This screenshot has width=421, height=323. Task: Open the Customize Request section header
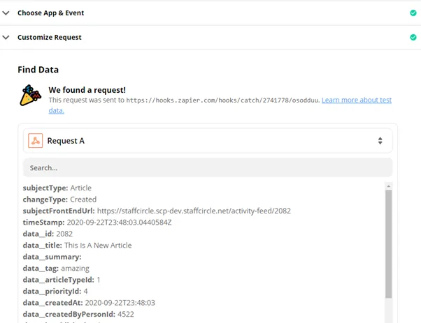[x=210, y=37]
